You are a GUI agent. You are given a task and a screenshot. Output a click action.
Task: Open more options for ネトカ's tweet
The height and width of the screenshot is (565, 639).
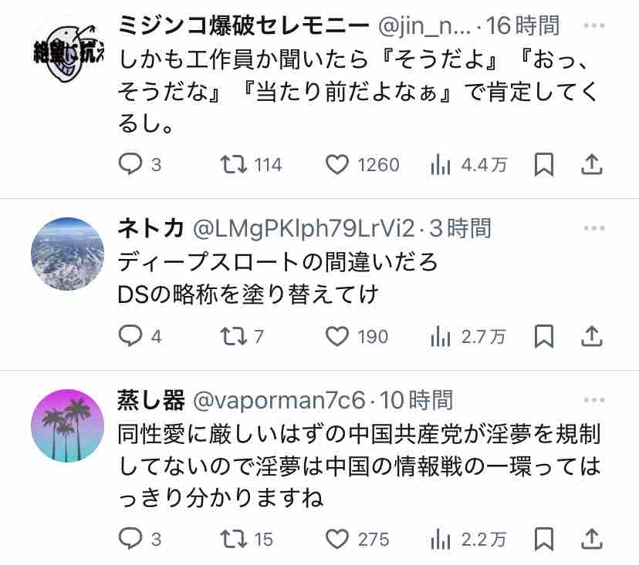593,228
